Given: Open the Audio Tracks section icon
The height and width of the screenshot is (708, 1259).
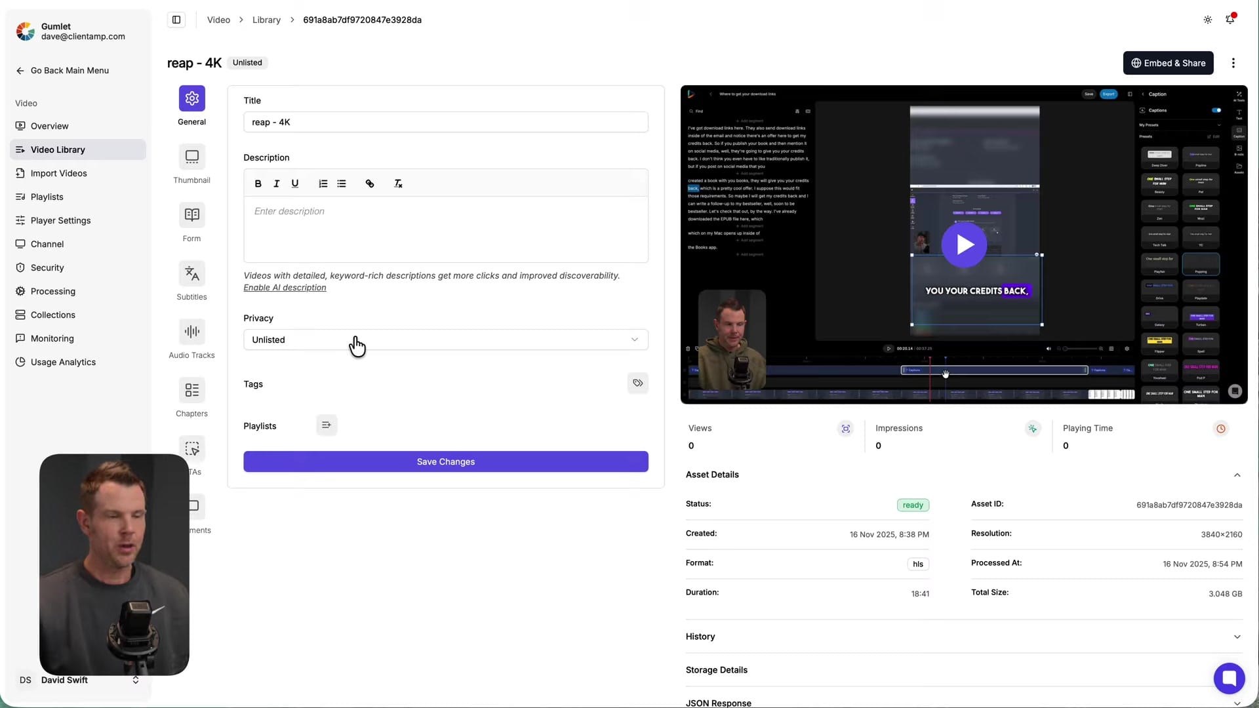Looking at the screenshot, I should coord(191,332).
